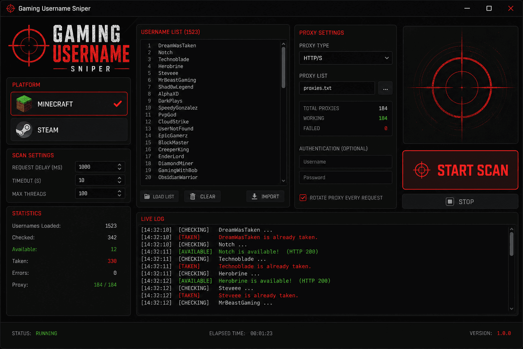Select DiamondMiner in the username list
523x349 pixels.
[176, 164]
